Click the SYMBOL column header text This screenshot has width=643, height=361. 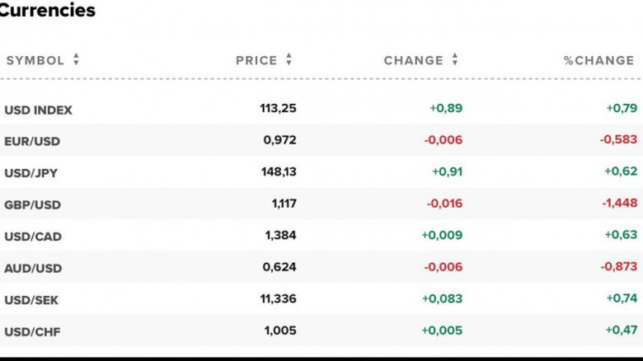coord(35,60)
